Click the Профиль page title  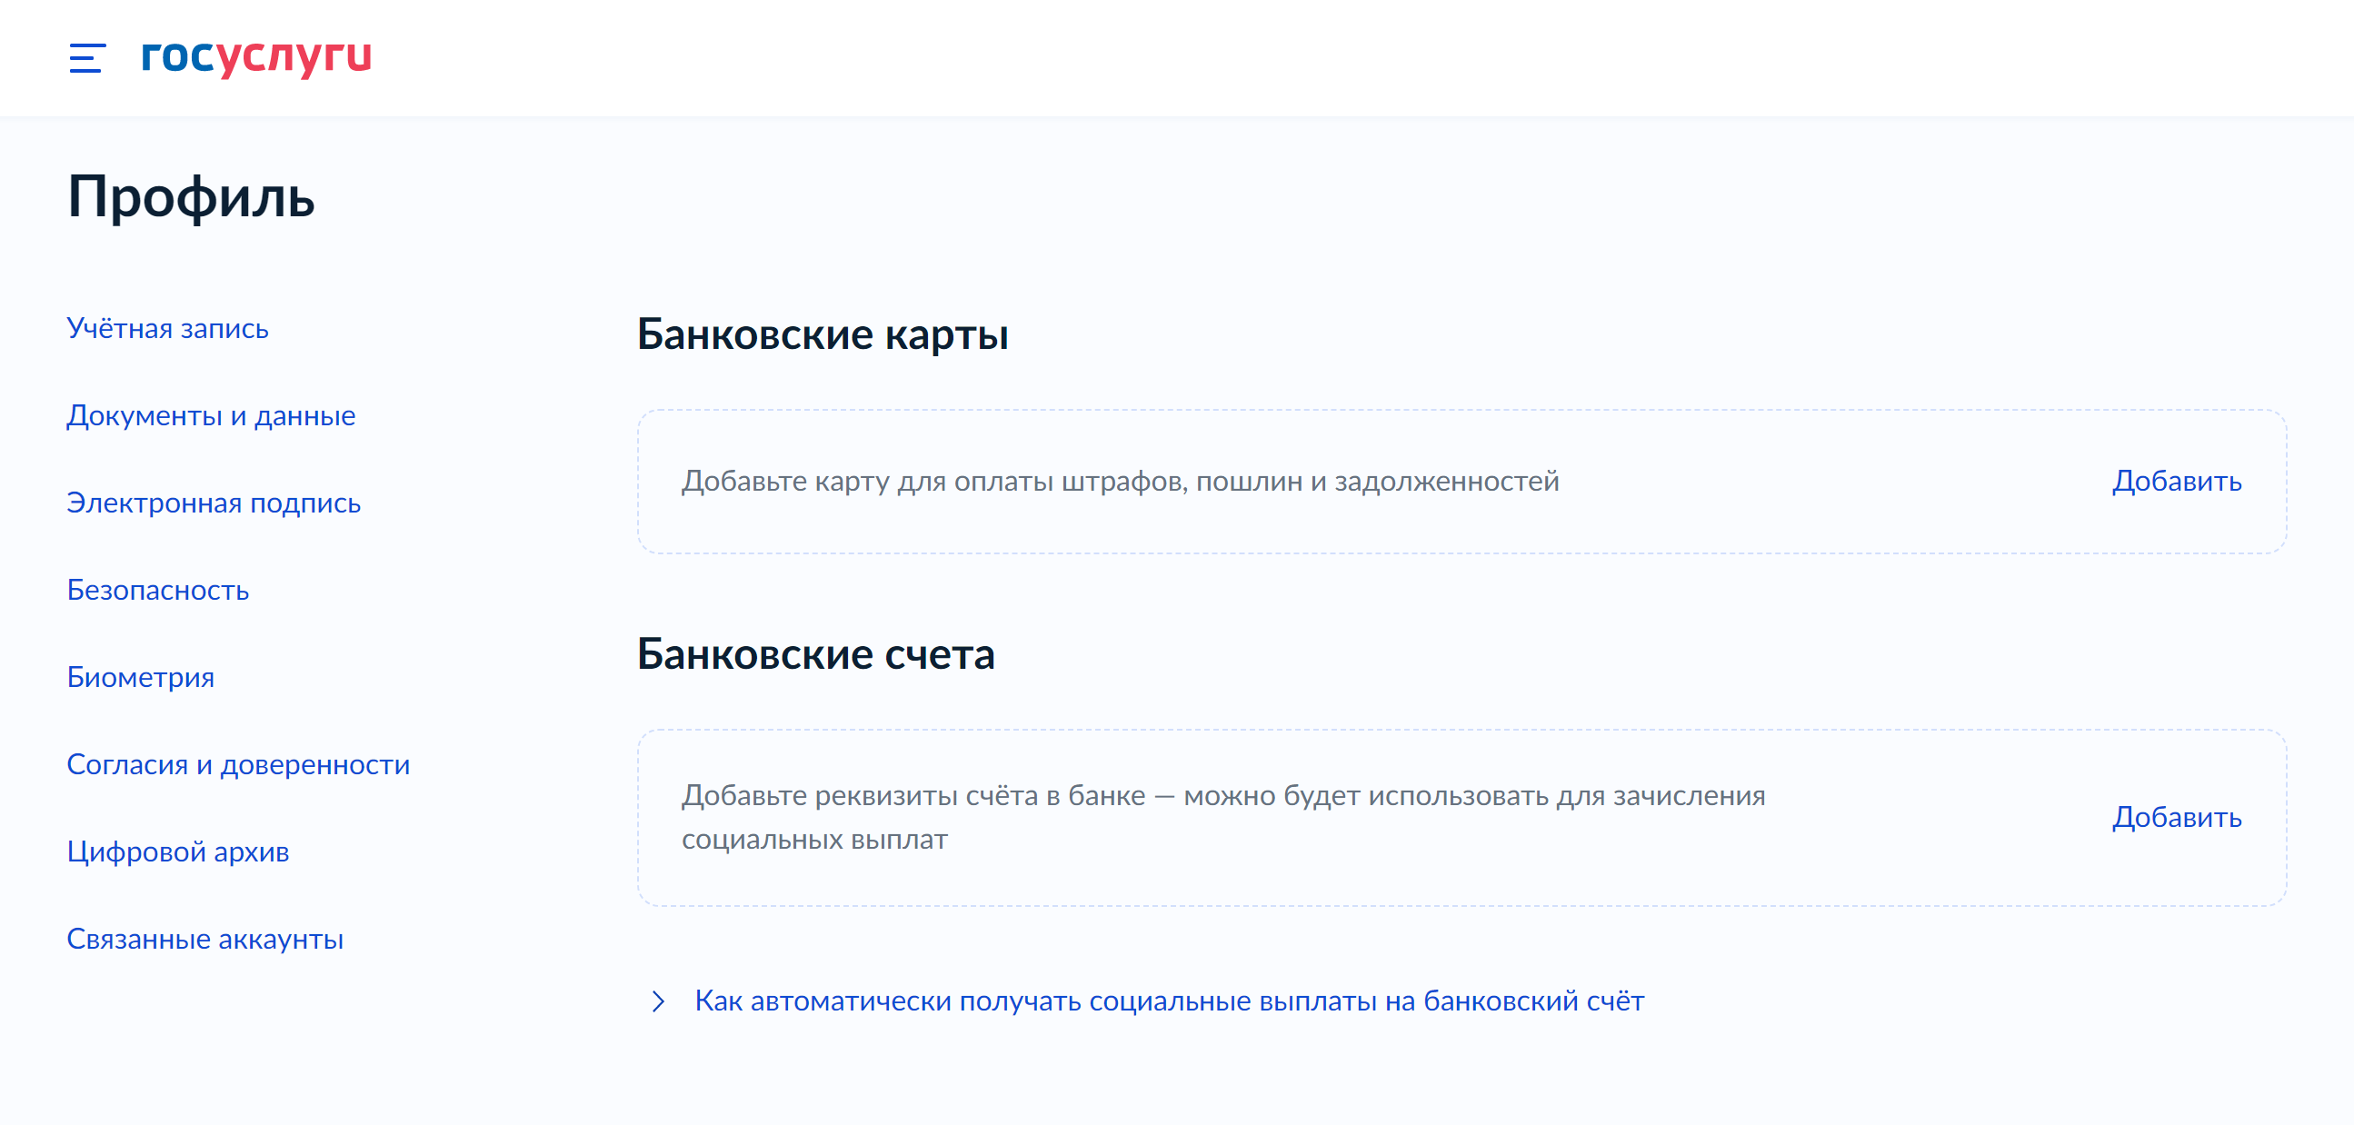coord(191,197)
